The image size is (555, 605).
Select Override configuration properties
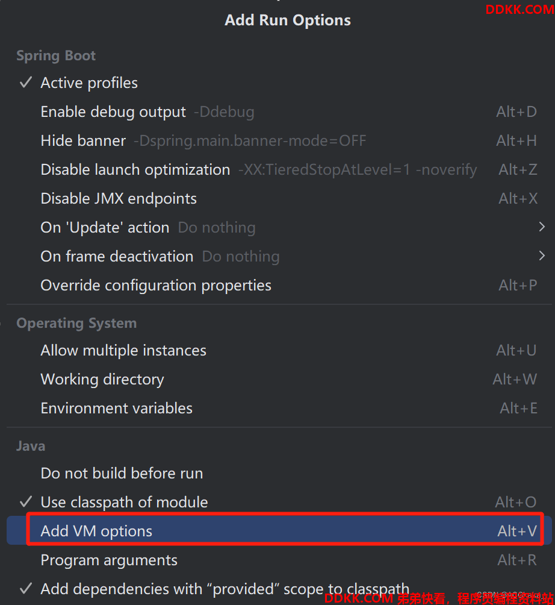click(x=279, y=285)
